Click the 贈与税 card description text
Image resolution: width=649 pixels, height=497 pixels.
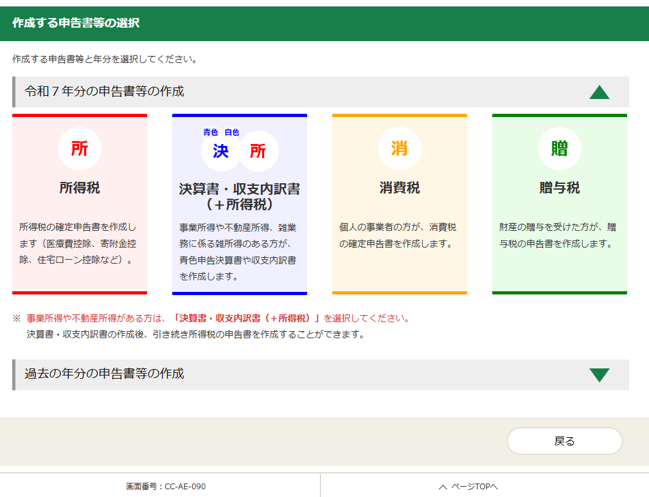point(558,235)
